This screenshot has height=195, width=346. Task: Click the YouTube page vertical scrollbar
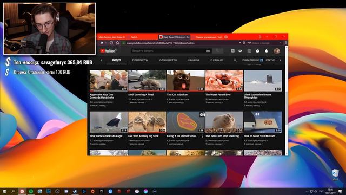286,108
